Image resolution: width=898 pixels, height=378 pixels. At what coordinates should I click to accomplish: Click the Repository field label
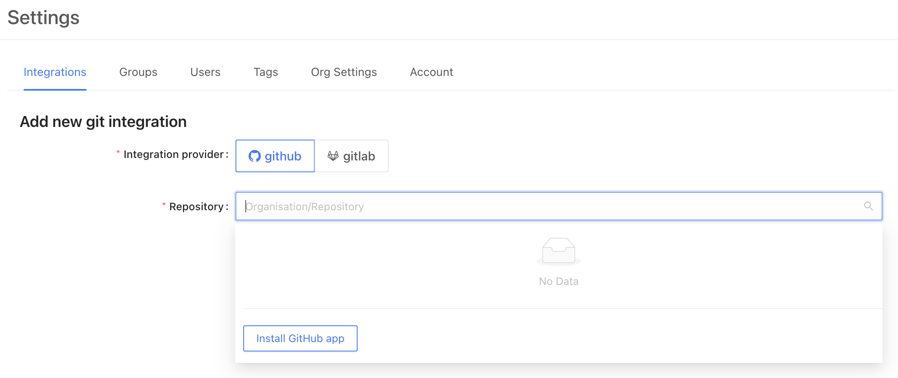click(196, 207)
